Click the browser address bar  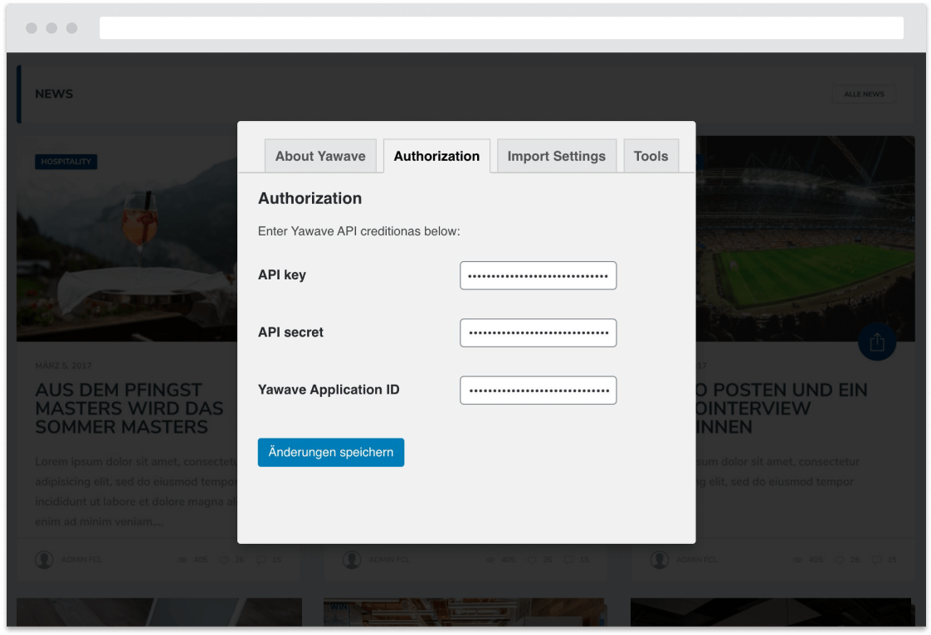(501, 28)
